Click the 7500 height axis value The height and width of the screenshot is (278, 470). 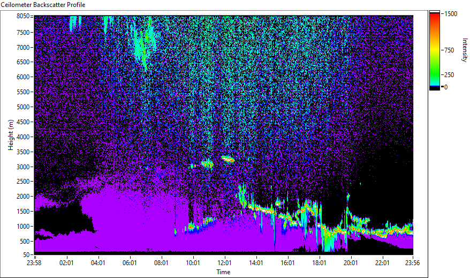pos(23,32)
